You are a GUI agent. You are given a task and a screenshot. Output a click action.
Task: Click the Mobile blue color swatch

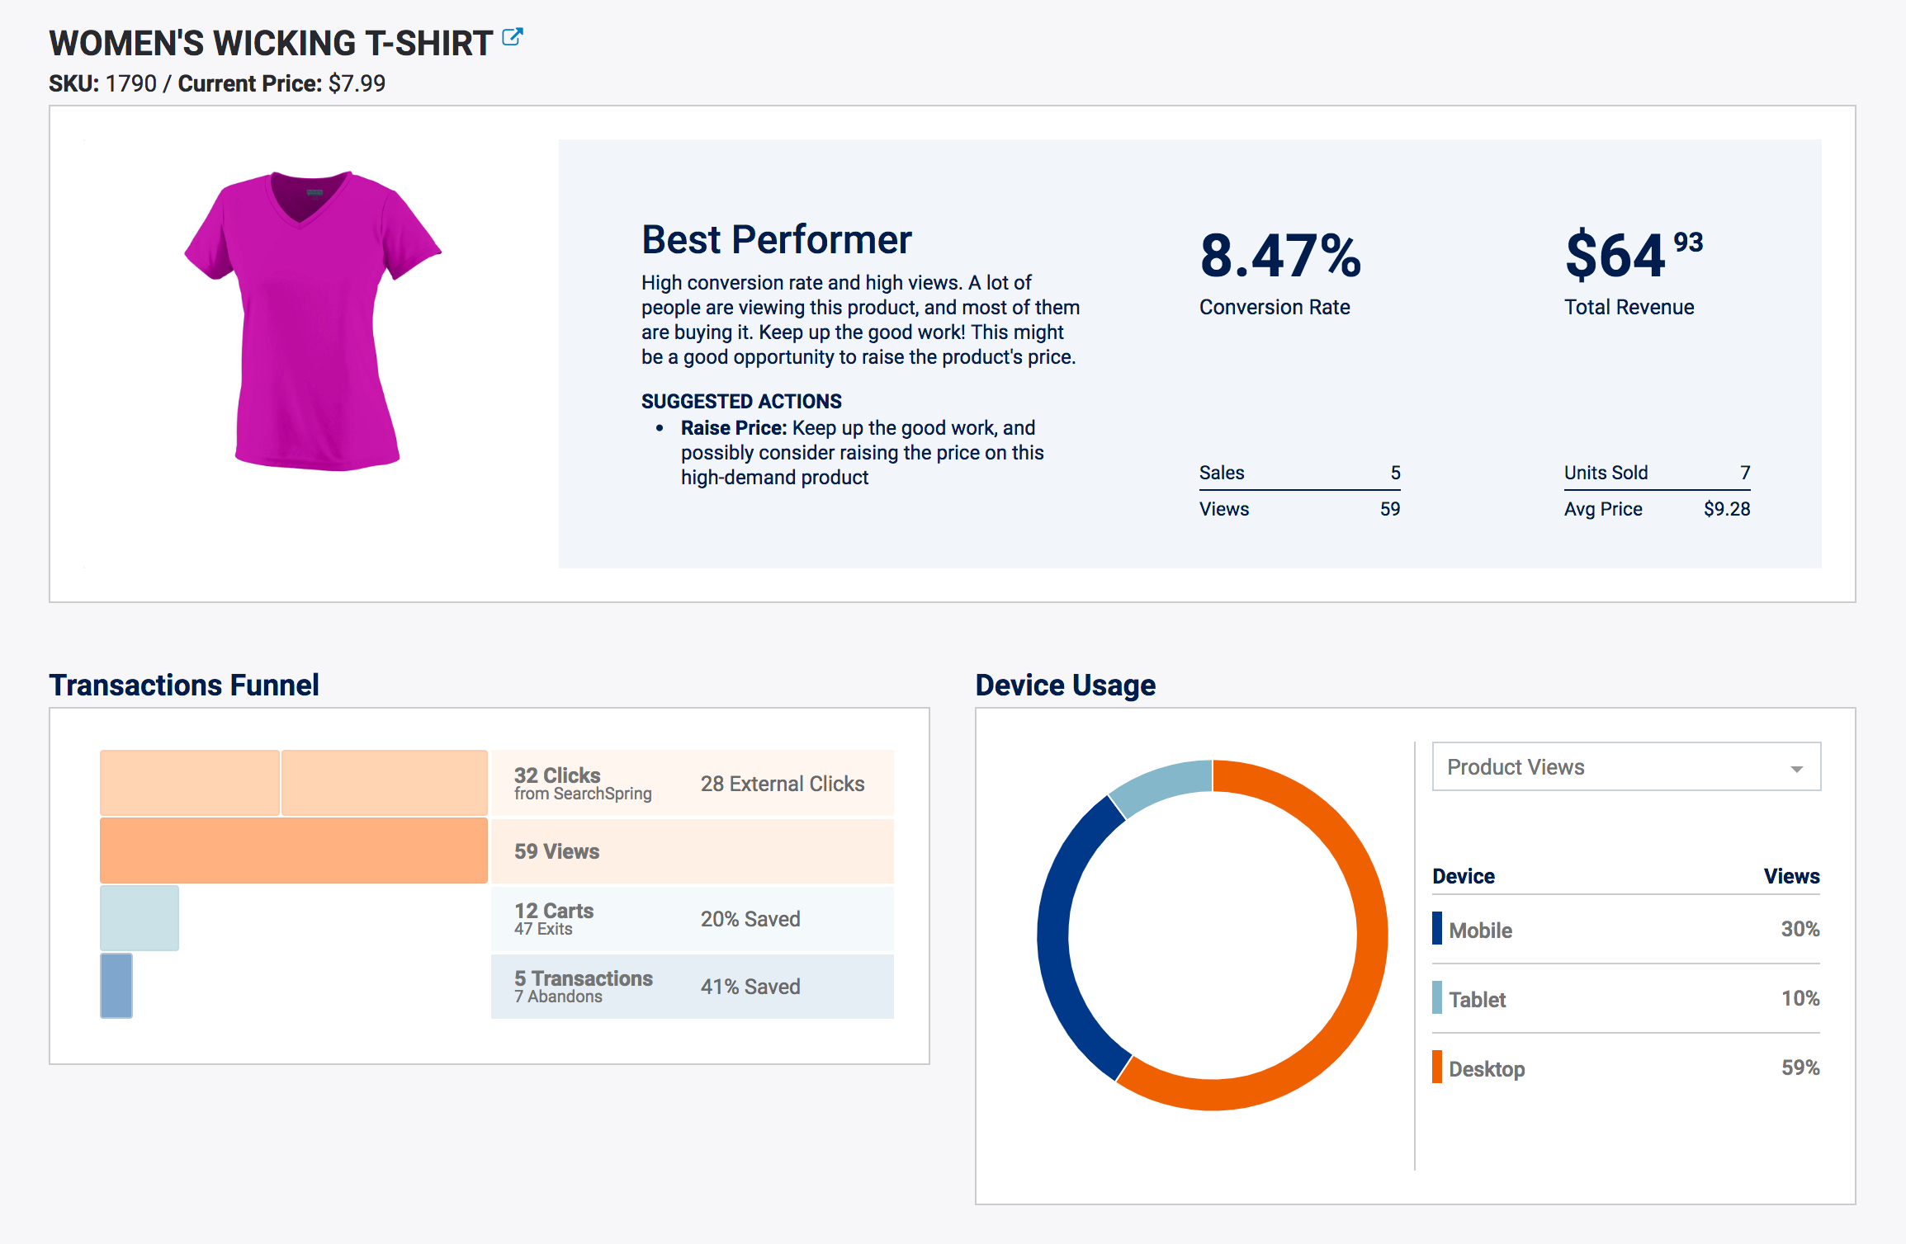coord(1437,928)
